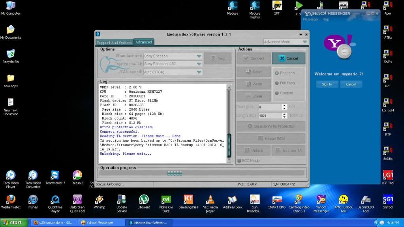The image size is (404, 227).
Task: Select the Full flash radio option
Action: [x=277, y=83]
